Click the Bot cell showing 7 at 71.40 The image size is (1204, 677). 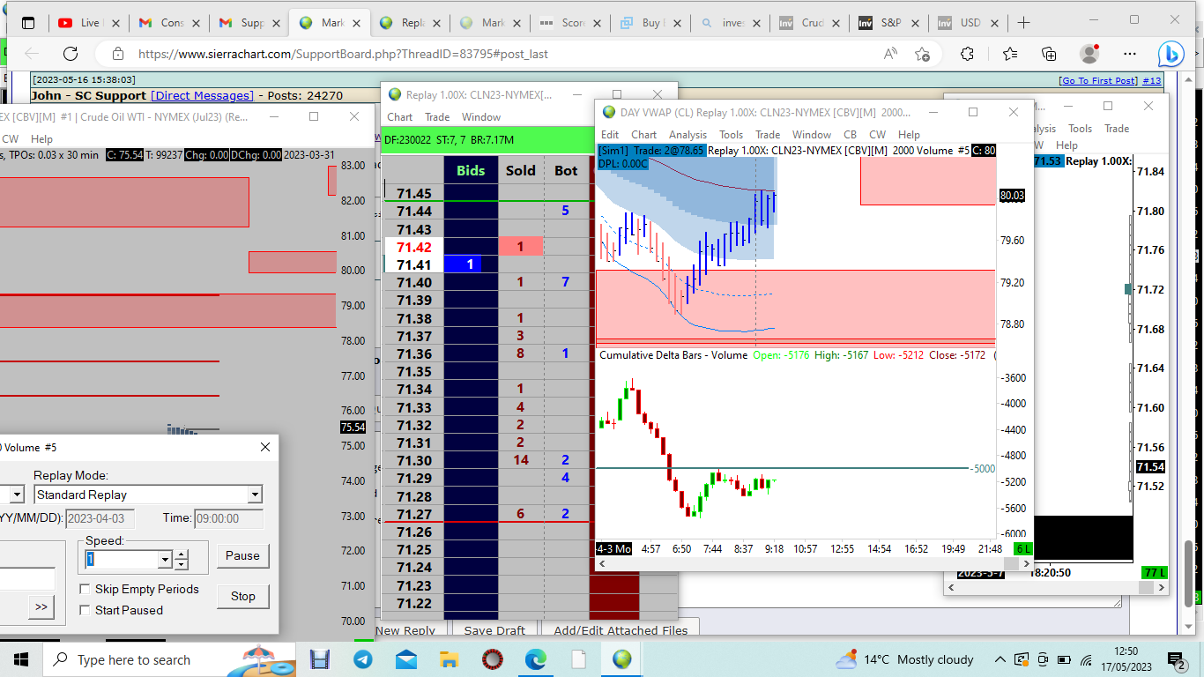[x=566, y=282]
